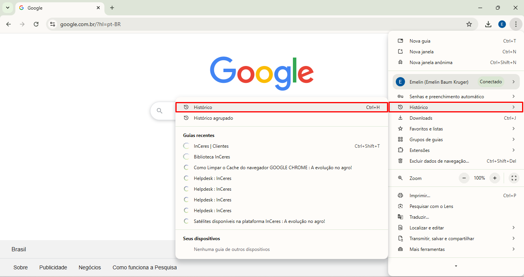524x277 pixels.
Task: Open the Negócios footer link
Action: coord(90,267)
